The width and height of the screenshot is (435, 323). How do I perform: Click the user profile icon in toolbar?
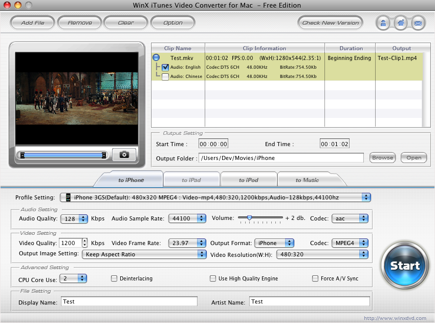click(x=383, y=23)
